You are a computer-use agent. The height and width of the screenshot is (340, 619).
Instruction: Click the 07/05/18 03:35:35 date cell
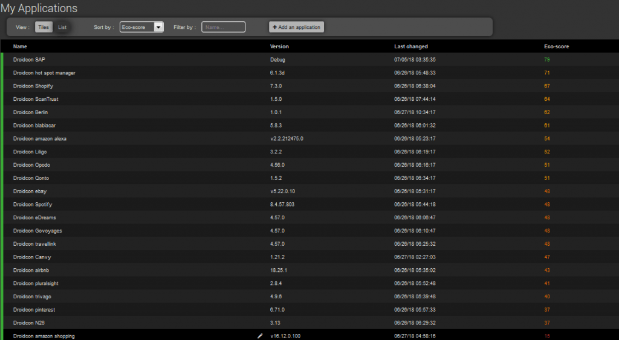[415, 60]
